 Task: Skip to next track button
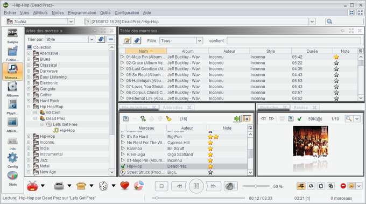click(213, 186)
